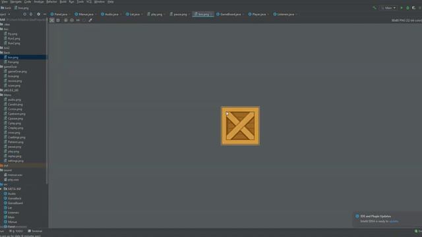
Task: Select Run2.png in the project tree
Action: pos(14,43)
